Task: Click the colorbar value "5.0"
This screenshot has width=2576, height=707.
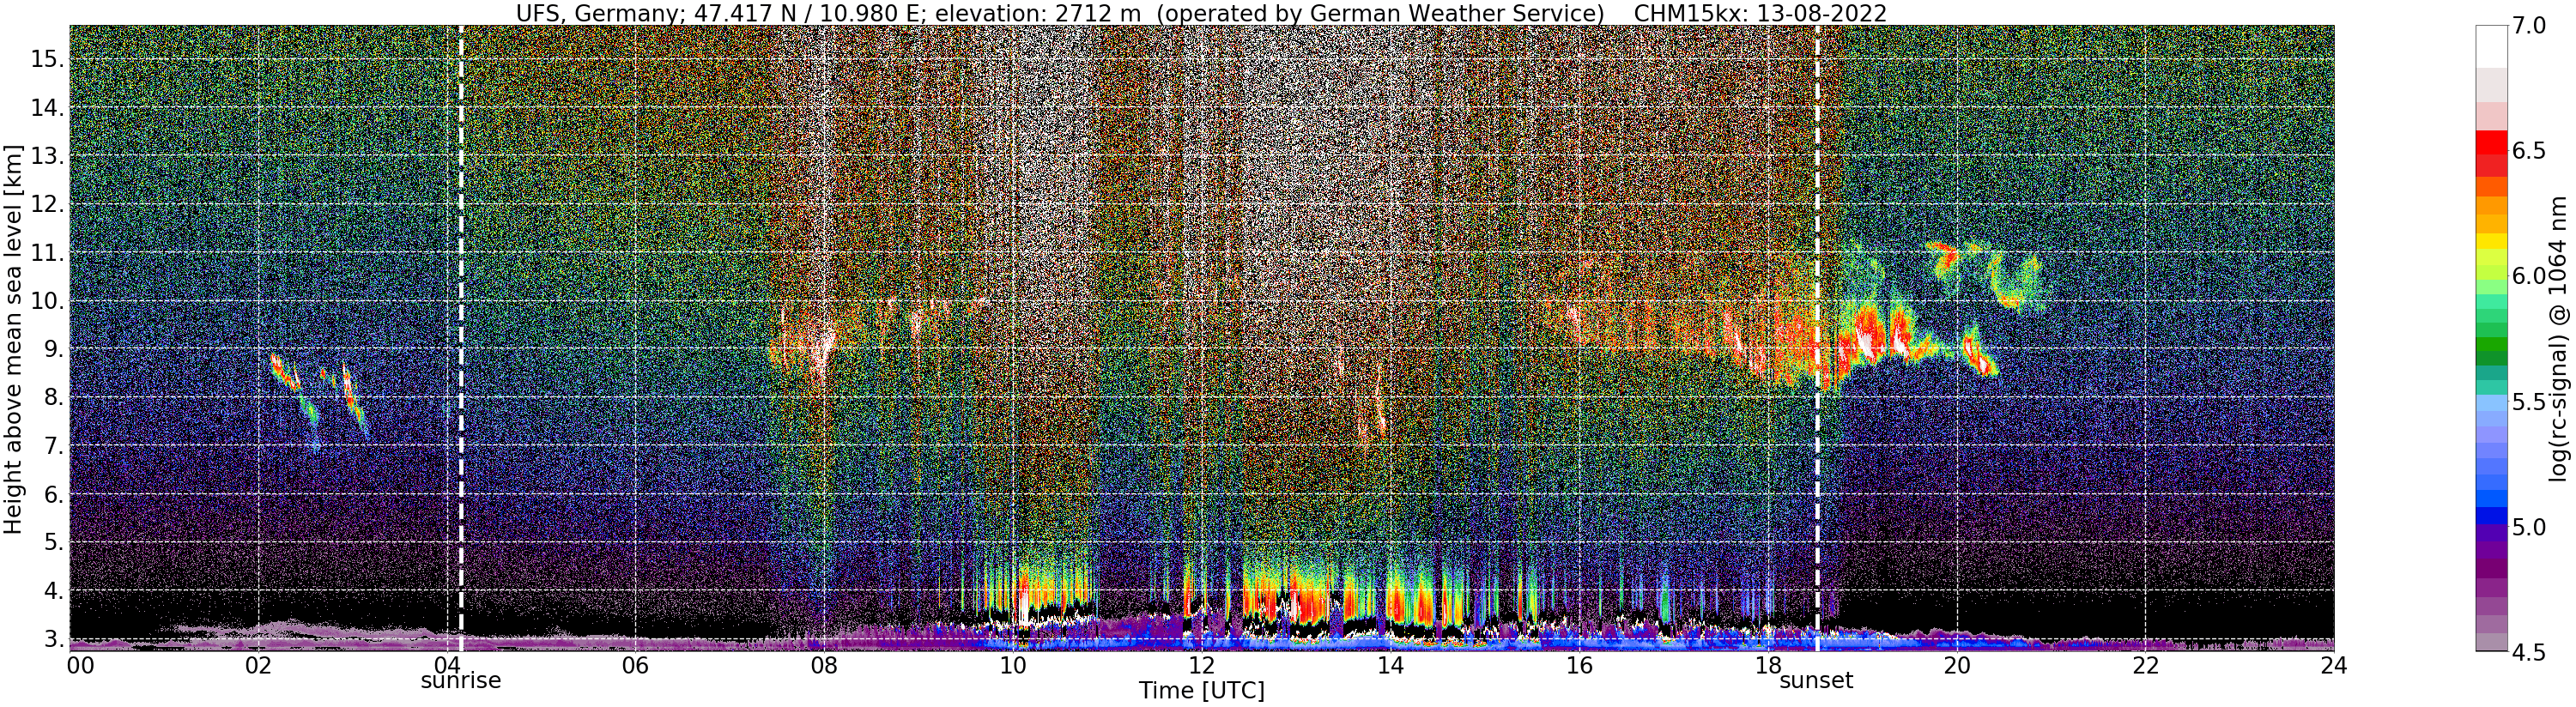Action: [x=2529, y=528]
